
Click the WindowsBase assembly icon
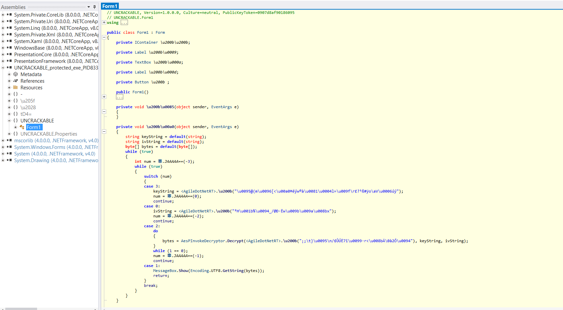(x=9, y=48)
